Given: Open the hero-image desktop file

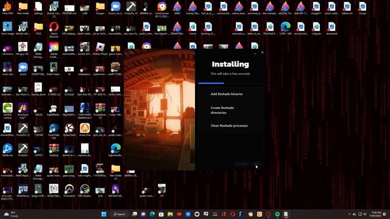Looking at the screenshot, I should point(7,29).
